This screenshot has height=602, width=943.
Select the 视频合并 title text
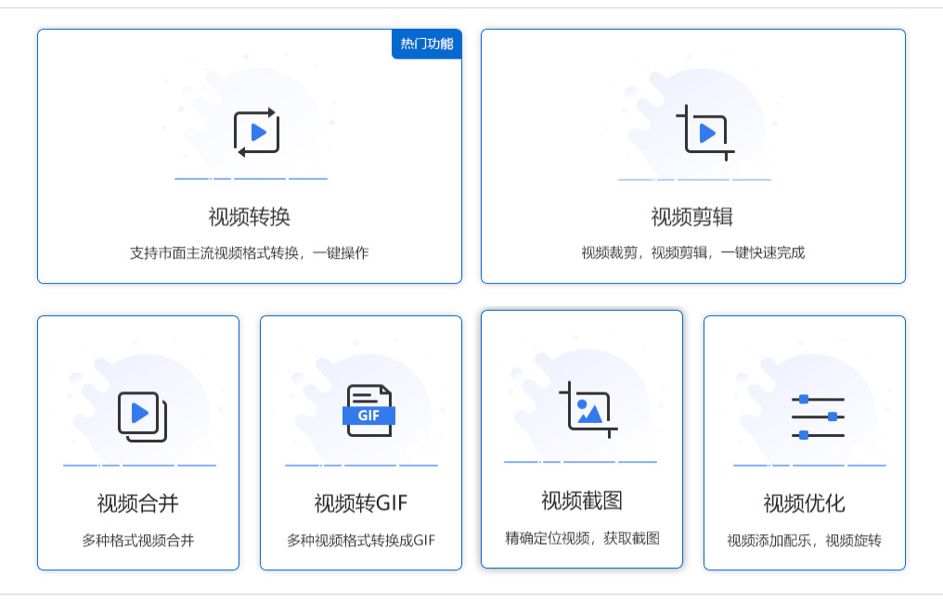coord(137,504)
